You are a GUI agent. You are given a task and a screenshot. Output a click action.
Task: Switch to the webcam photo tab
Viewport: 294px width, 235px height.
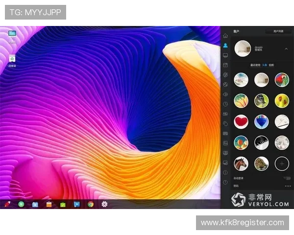pos(271,65)
